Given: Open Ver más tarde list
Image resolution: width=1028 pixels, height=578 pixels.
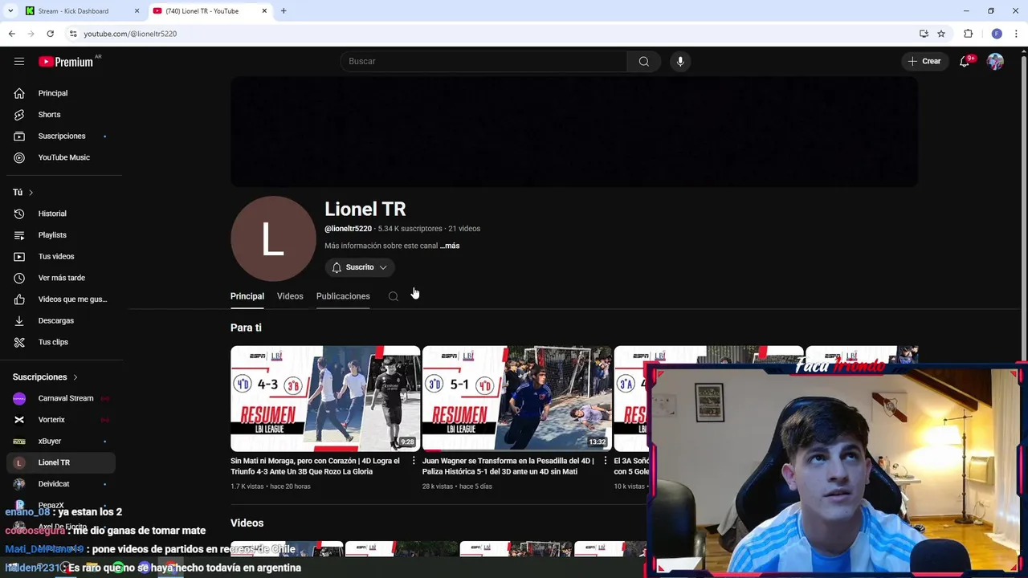Looking at the screenshot, I should [61, 278].
